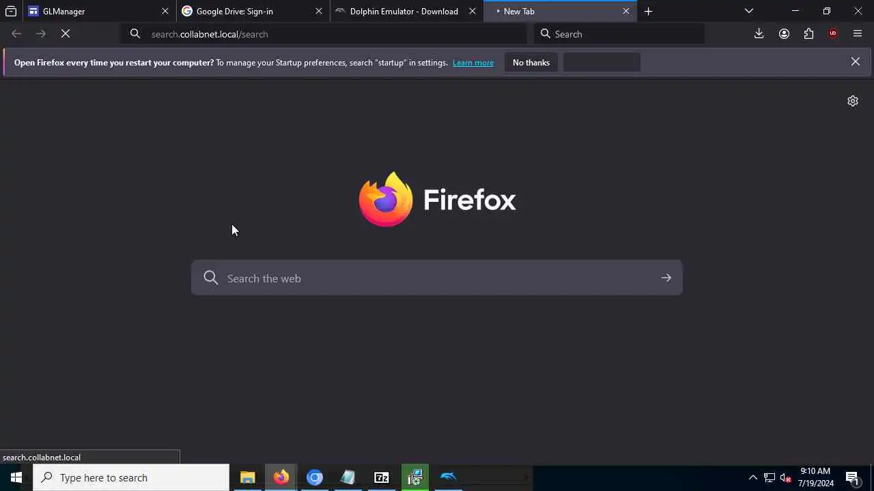Go back one page

tap(16, 33)
